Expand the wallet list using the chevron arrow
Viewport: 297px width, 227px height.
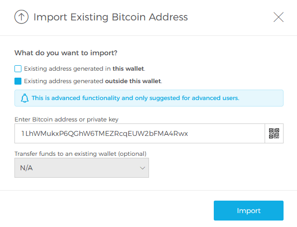[x=143, y=168]
